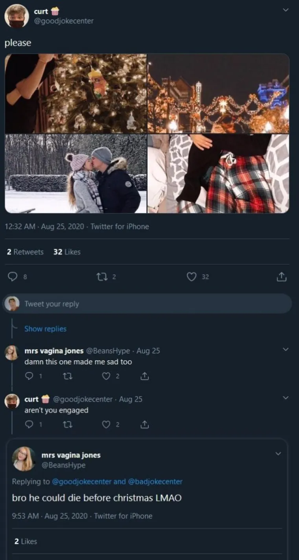Image resolution: width=299 pixels, height=560 pixels.
Task: Retweet the 'aren't you engaged' reply
Action: (x=67, y=424)
